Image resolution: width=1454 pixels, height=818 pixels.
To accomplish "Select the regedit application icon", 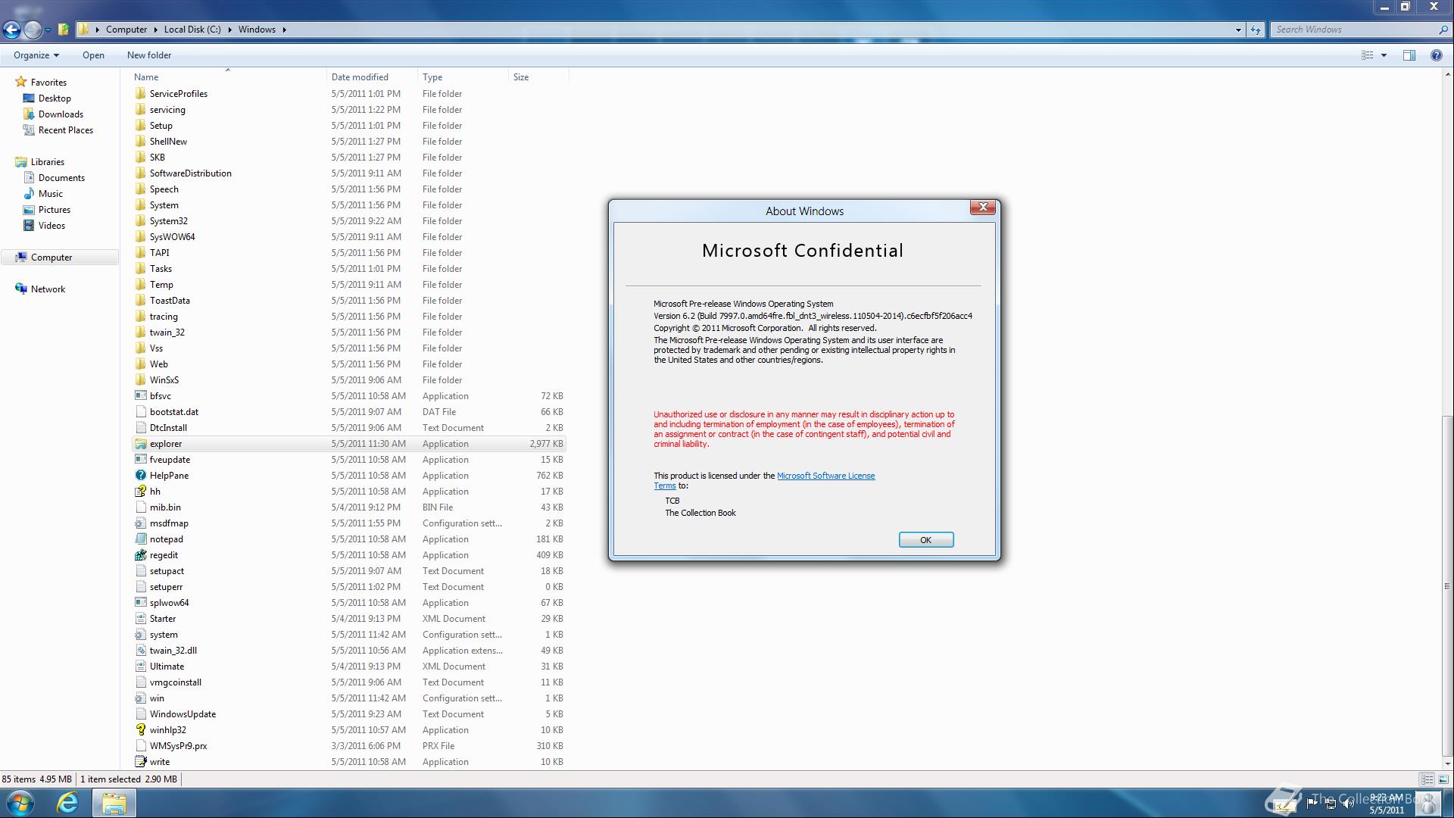I will pyautogui.click(x=140, y=555).
